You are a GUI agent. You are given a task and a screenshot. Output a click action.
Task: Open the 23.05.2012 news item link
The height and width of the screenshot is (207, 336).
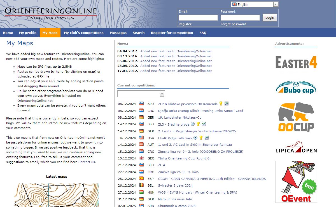(x=176, y=66)
